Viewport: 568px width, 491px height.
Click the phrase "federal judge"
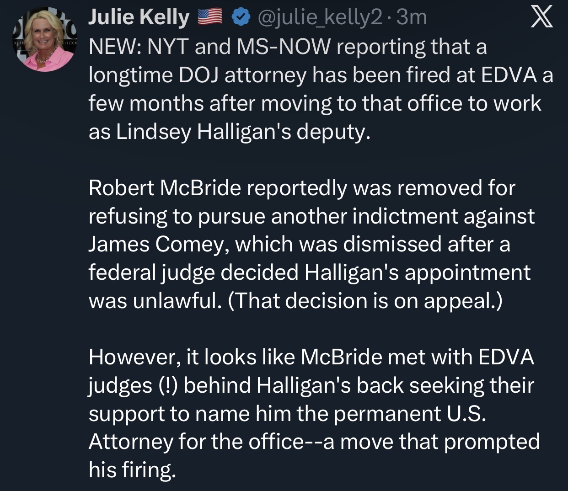coord(151,272)
